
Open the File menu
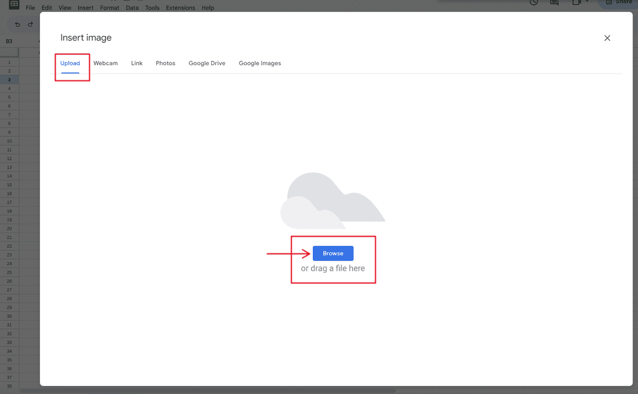point(31,7)
